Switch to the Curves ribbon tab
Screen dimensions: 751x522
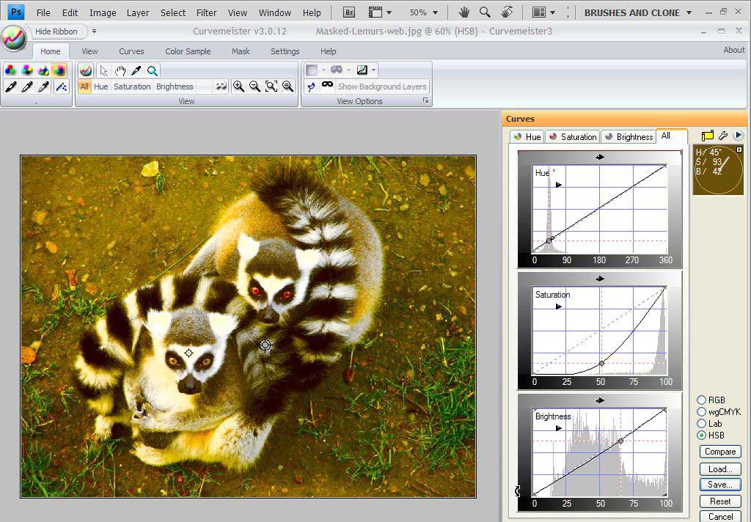(x=131, y=51)
